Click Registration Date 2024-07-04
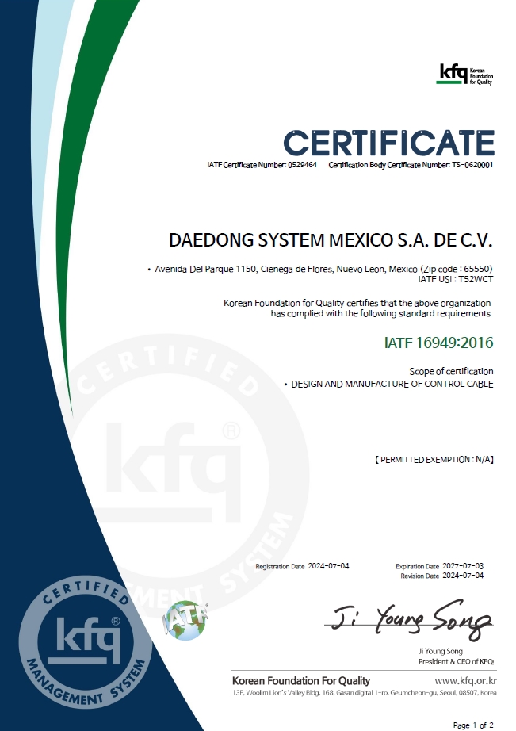Image resolution: width=516 pixels, height=731 pixels. [302, 566]
